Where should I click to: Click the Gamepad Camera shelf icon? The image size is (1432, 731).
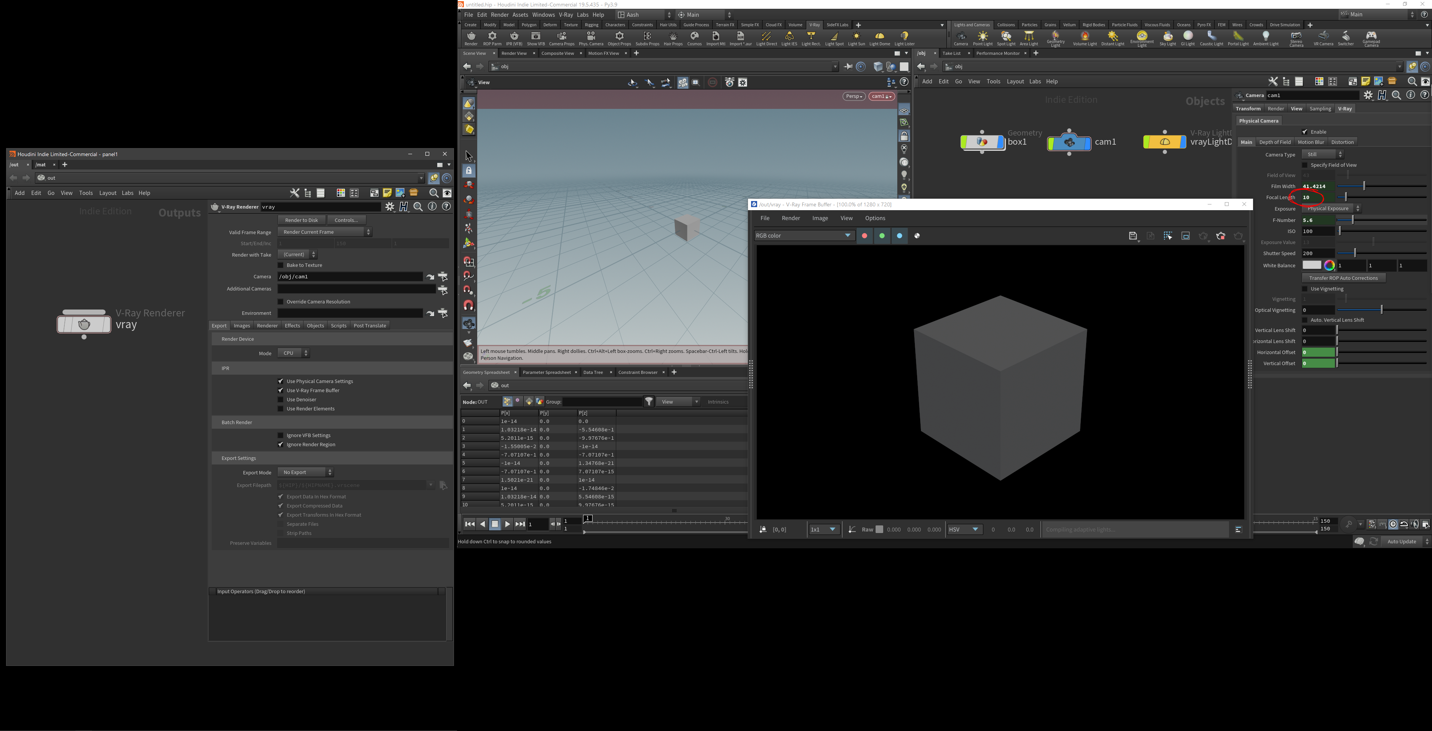tap(1371, 39)
